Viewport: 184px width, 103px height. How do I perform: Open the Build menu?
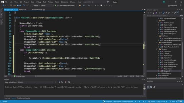coord(32,2)
